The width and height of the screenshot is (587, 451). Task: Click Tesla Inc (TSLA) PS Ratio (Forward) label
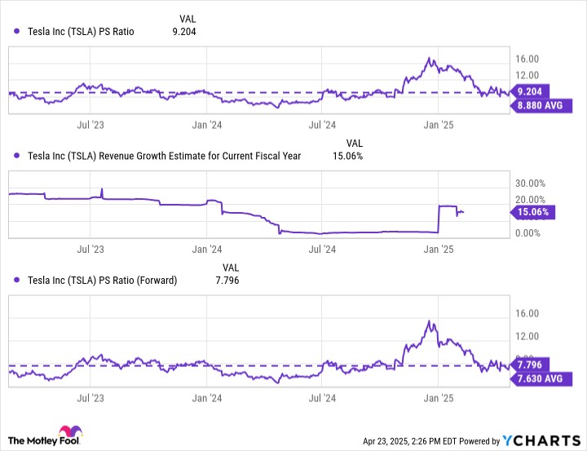click(x=102, y=281)
